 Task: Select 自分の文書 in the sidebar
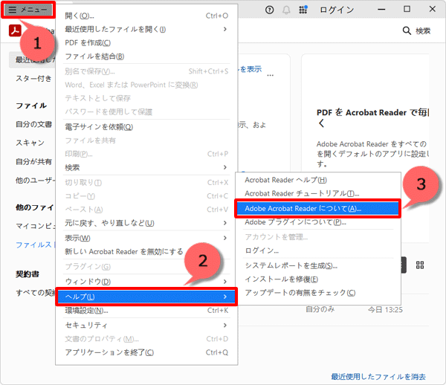[34, 124]
